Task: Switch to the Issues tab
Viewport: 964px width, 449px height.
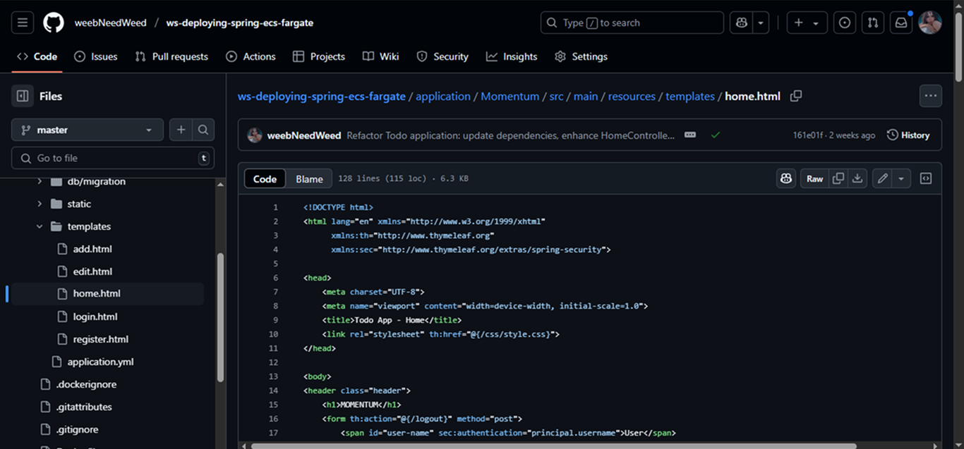Action: pyautogui.click(x=96, y=56)
